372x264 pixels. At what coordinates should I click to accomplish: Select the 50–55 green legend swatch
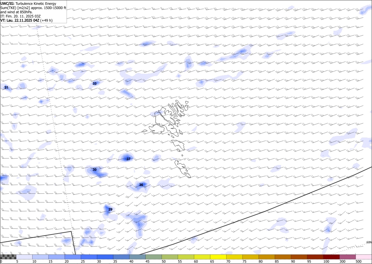pos(170,257)
